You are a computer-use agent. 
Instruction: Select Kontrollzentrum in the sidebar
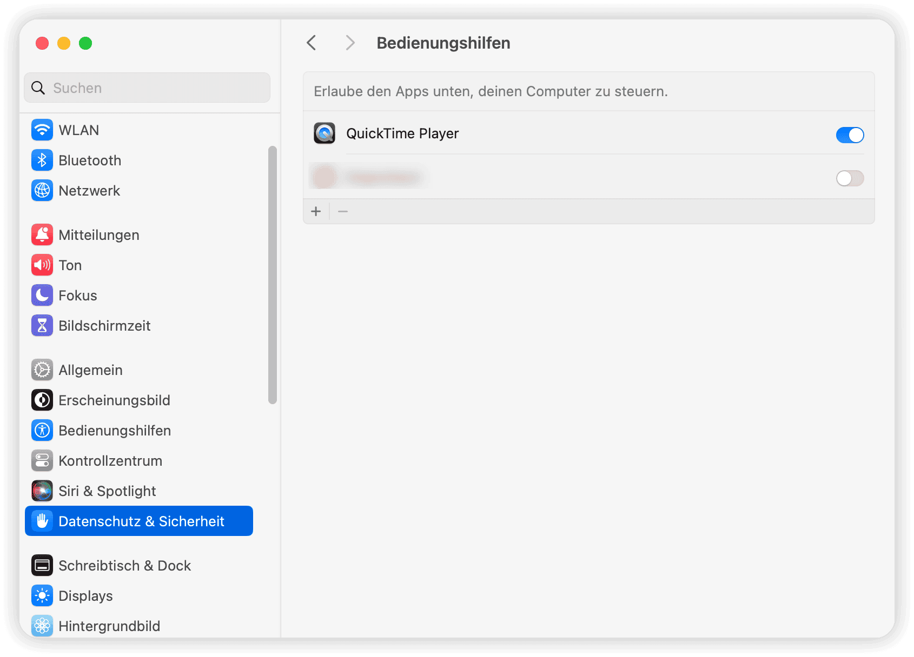(x=139, y=460)
